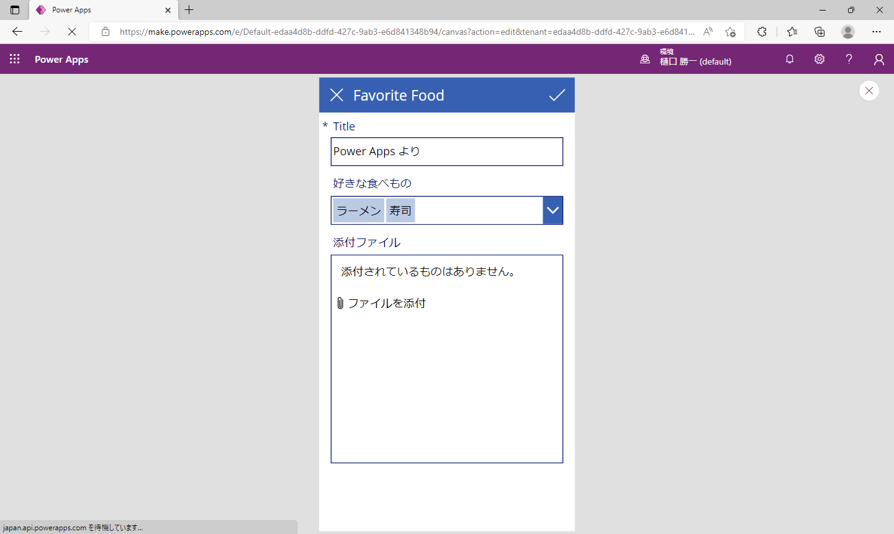Image resolution: width=894 pixels, height=534 pixels.
Task: Select the 寿司 chip in the combo box
Action: tap(400, 210)
